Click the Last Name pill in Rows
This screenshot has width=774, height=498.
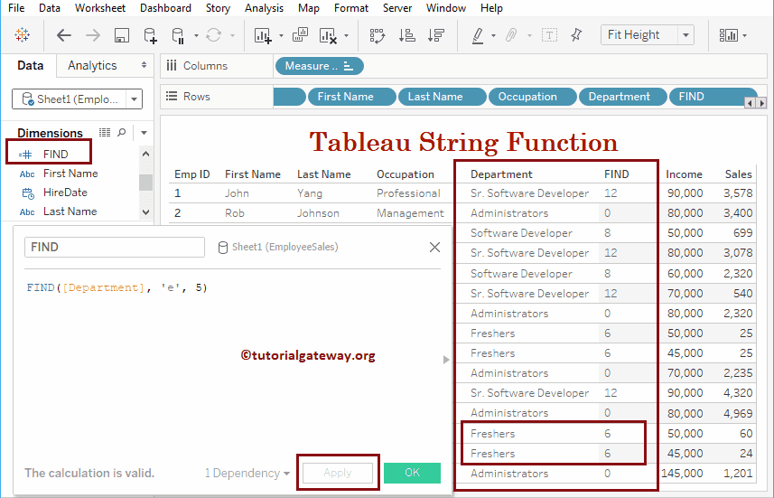pyautogui.click(x=442, y=97)
